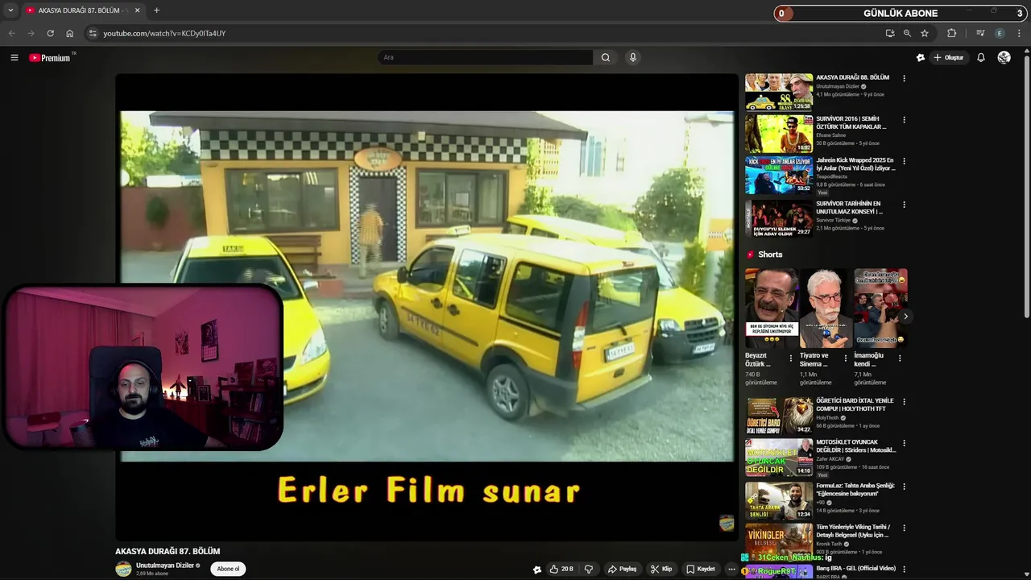Open İmamoğlu kendi short
Screen dimensions: 1031x580
tap(880, 308)
